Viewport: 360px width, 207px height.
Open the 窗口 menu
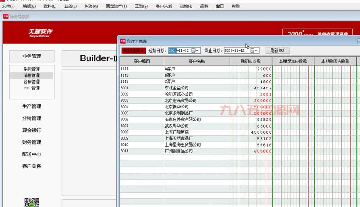pyautogui.click(x=220, y=6)
